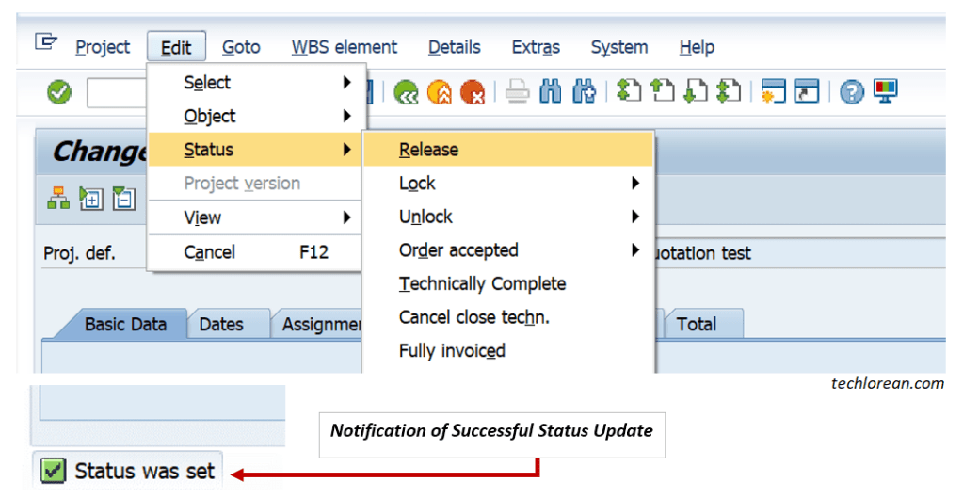Select Release in Status submenu
The image size is (963, 498).
[508, 150]
